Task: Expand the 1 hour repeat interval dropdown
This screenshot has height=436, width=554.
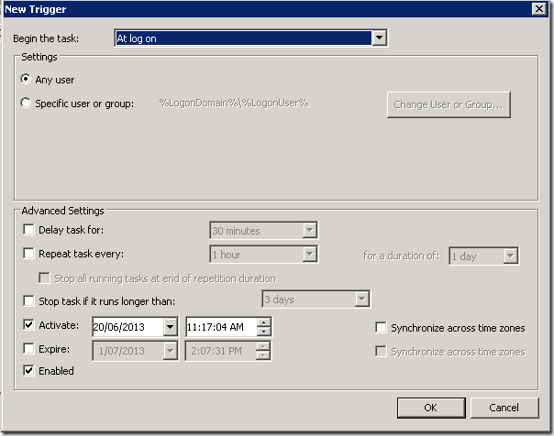Action: click(x=309, y=255)
